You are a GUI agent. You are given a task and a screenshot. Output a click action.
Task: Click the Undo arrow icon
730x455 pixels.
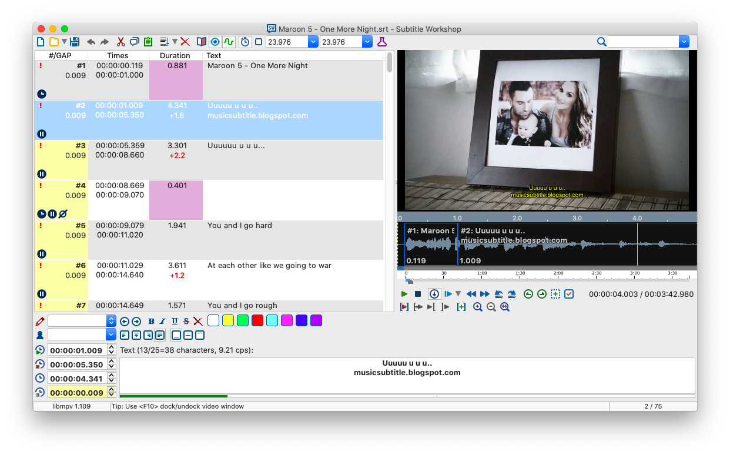[x=92, y=42]
